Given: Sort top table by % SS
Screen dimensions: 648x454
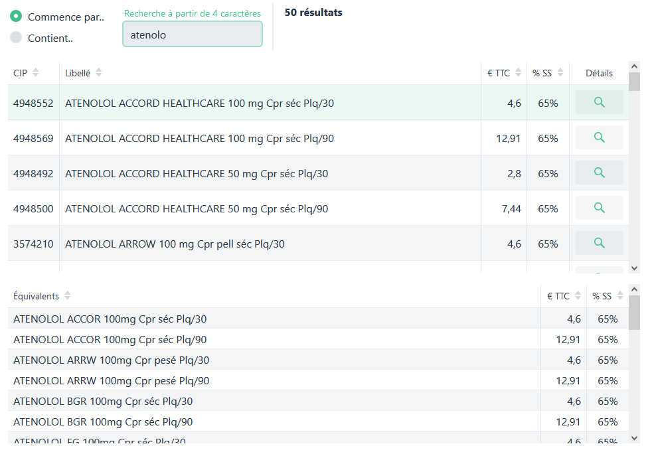Looking at the screenshot, I should tap(560, 73).
